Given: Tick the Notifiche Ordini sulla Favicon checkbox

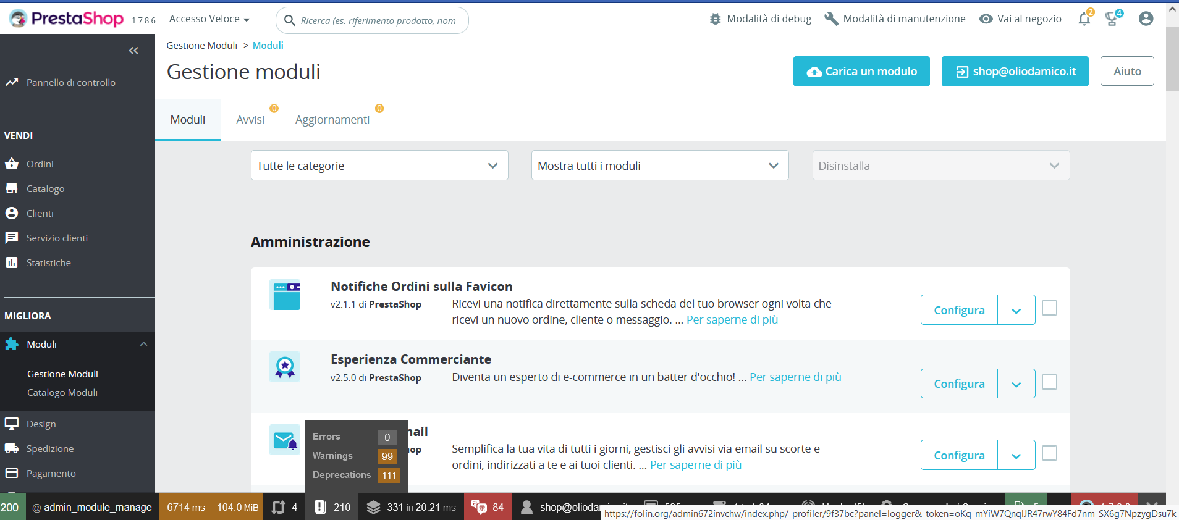Looking at the screenshot, I should 1049,308.
